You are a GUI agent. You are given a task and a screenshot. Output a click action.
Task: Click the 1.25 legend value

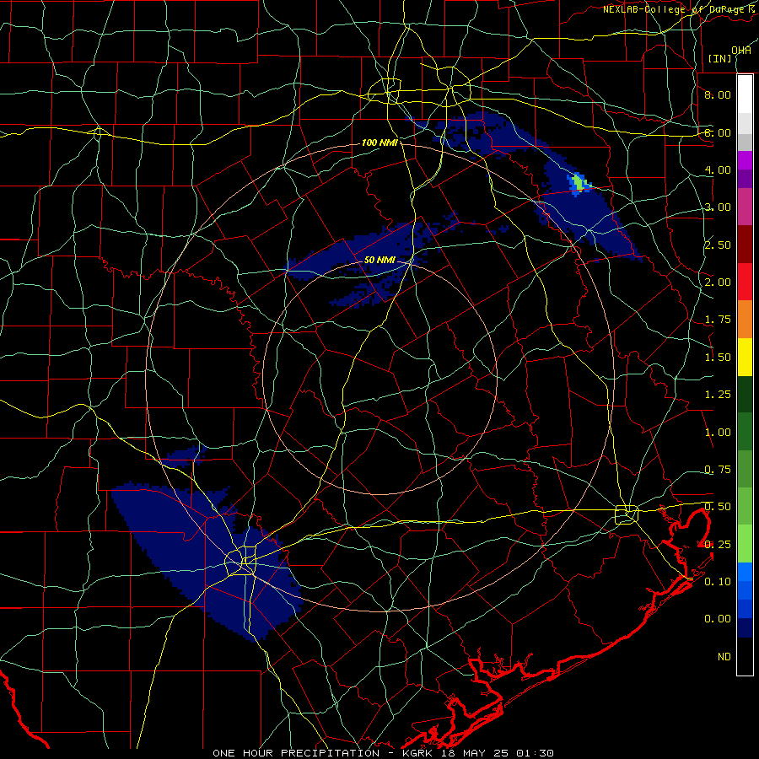718,395
